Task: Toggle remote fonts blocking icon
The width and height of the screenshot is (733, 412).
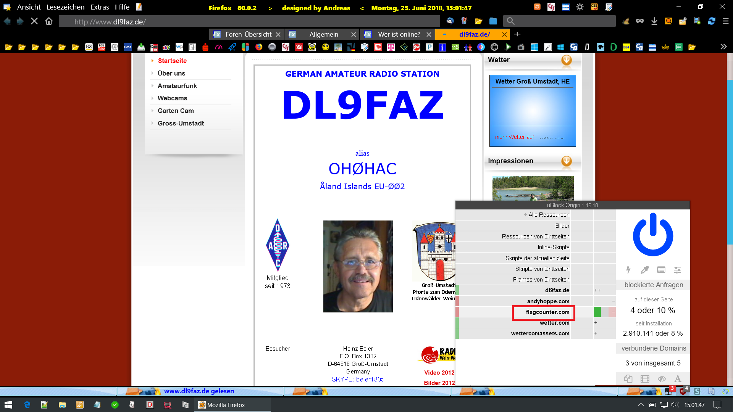Action: [678, 379]
